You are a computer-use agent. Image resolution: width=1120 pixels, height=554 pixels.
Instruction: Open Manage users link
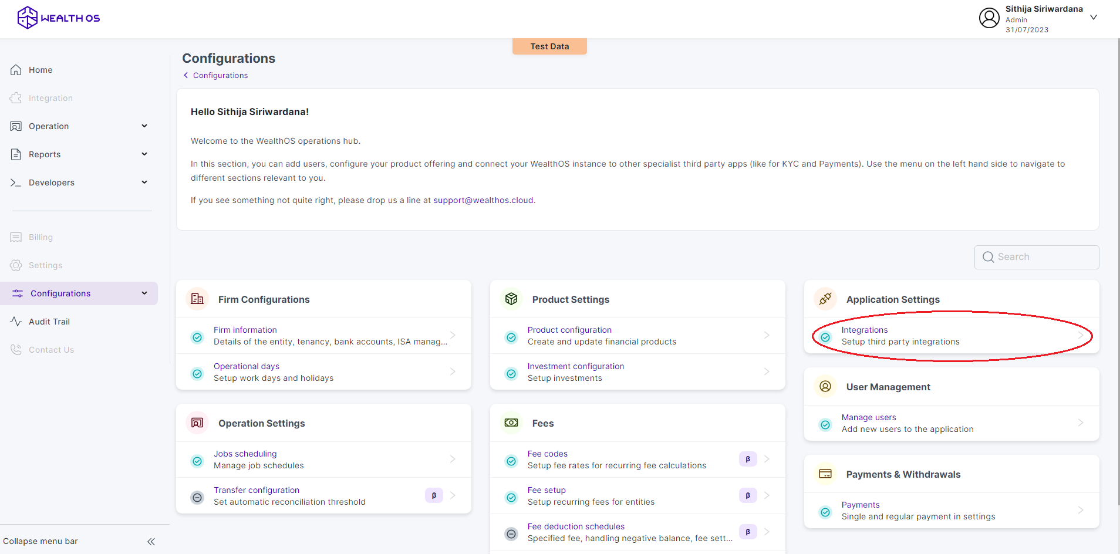869,417
